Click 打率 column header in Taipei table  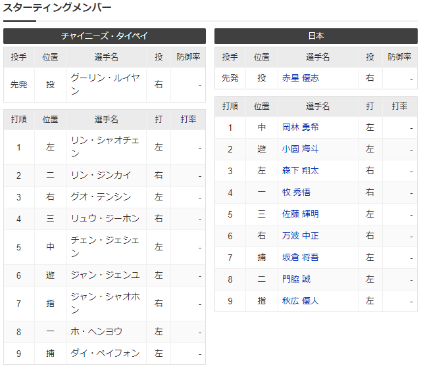click(x=188, y=120)
